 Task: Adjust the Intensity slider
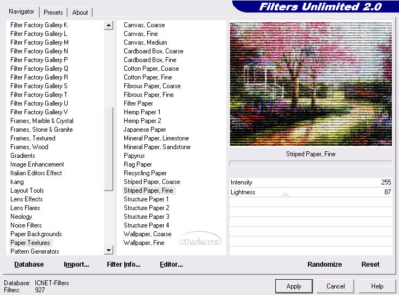coord(311,182)
